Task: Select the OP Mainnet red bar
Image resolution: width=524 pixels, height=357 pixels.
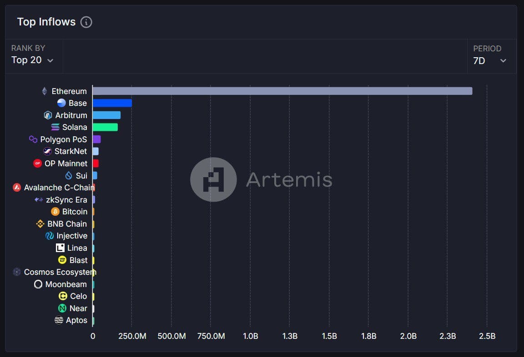Action: pos(96,164)
